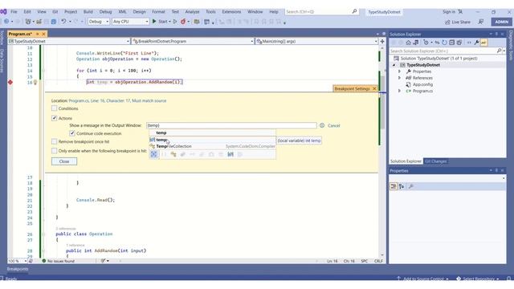Click the IntelliSense classes filter icon
The width and height of the screenshot is (514, 289).
pos(173,154)
